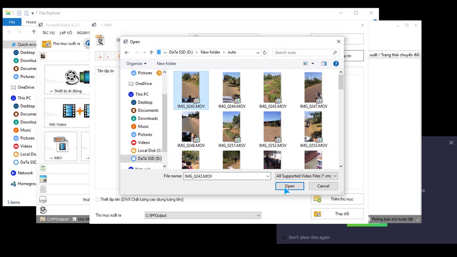Select IMG_0248.MOV video thumbnail
The height and width of the screenshot is (257, 457).
(191, 130)
